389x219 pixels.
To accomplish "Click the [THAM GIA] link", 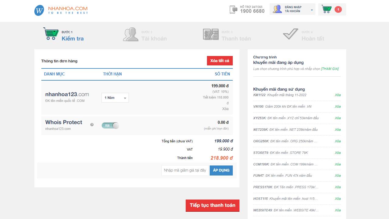I will pos(330,69).
